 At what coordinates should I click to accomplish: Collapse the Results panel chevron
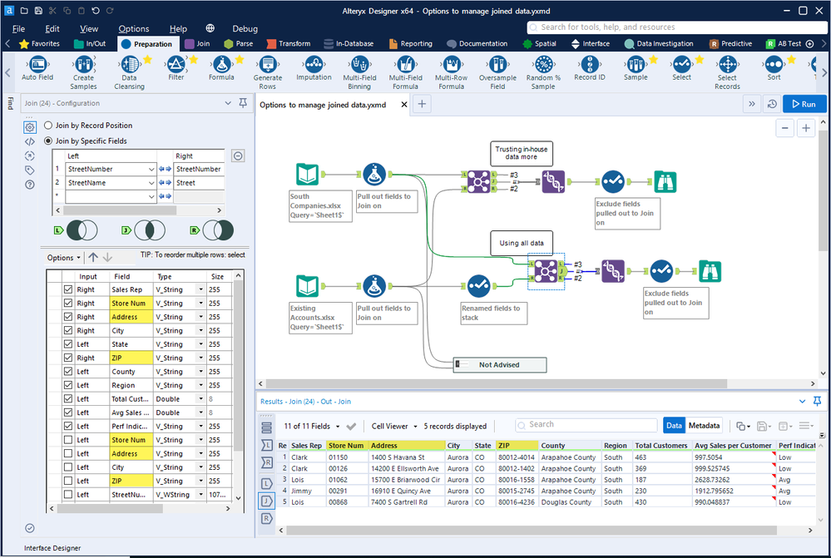[x=803, y=401]
